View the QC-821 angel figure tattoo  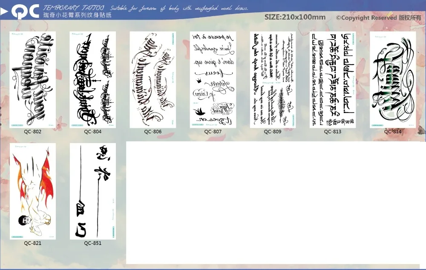pos(33,191)
